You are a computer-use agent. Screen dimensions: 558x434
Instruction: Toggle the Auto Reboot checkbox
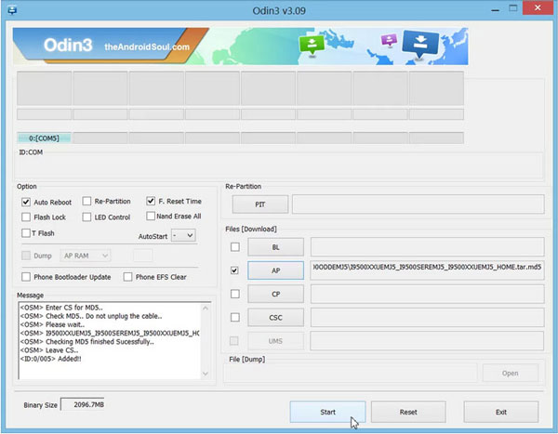(x=26, y=202)
